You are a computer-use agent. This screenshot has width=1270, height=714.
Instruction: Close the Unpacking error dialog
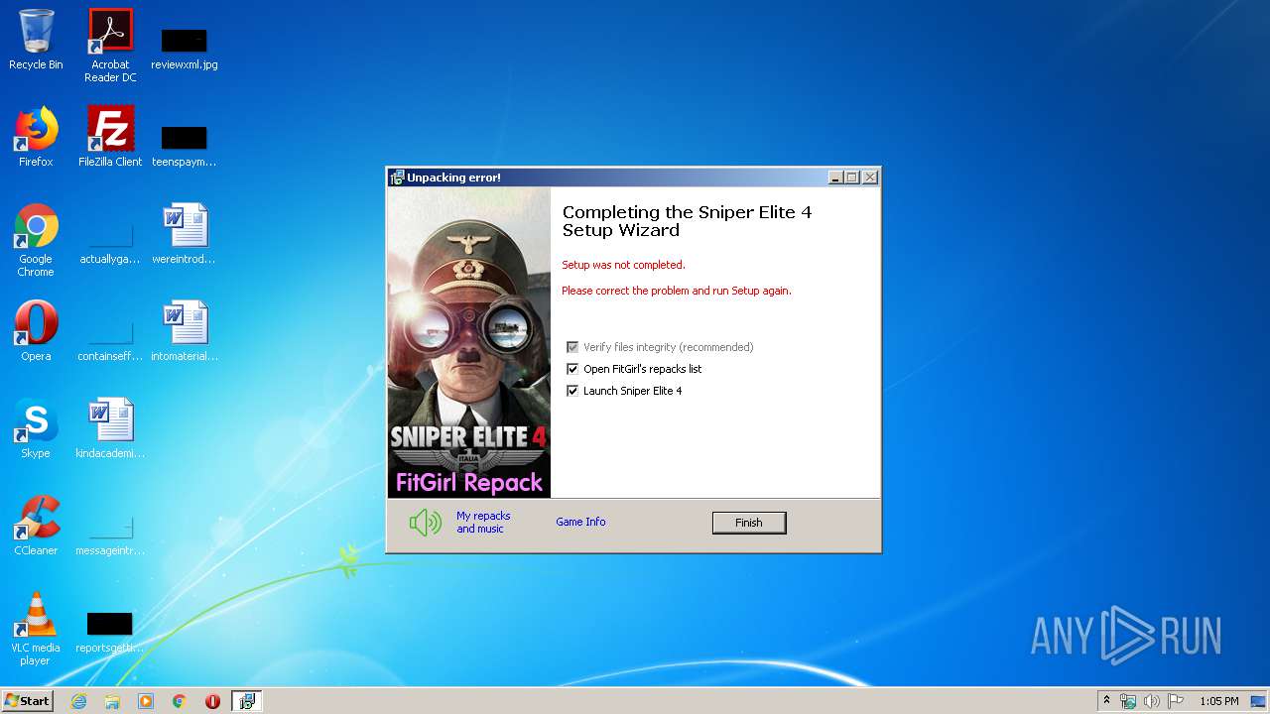pos(870,178)
